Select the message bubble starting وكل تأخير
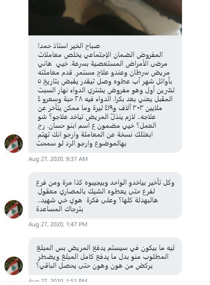The width and height of the screenshot is (210, 285). pyautogui.click(x=105, y=195)
